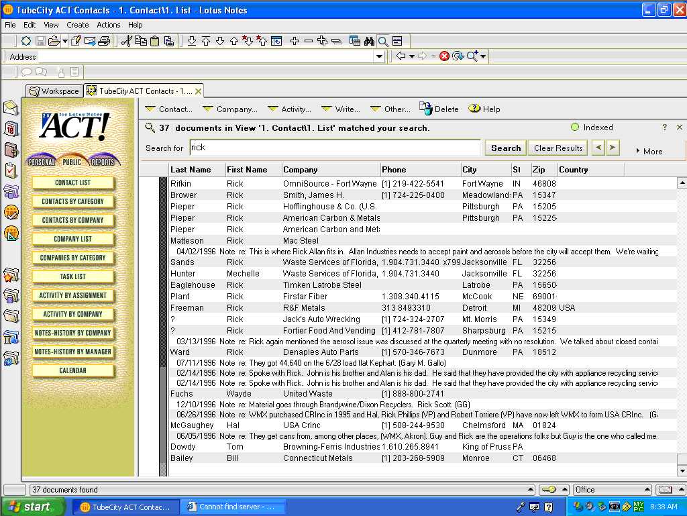The height and width of the screenshot is (516, 687).
Task: Switch to 'Cannot find server' taskbar window
Action: [x=233, y=507]
